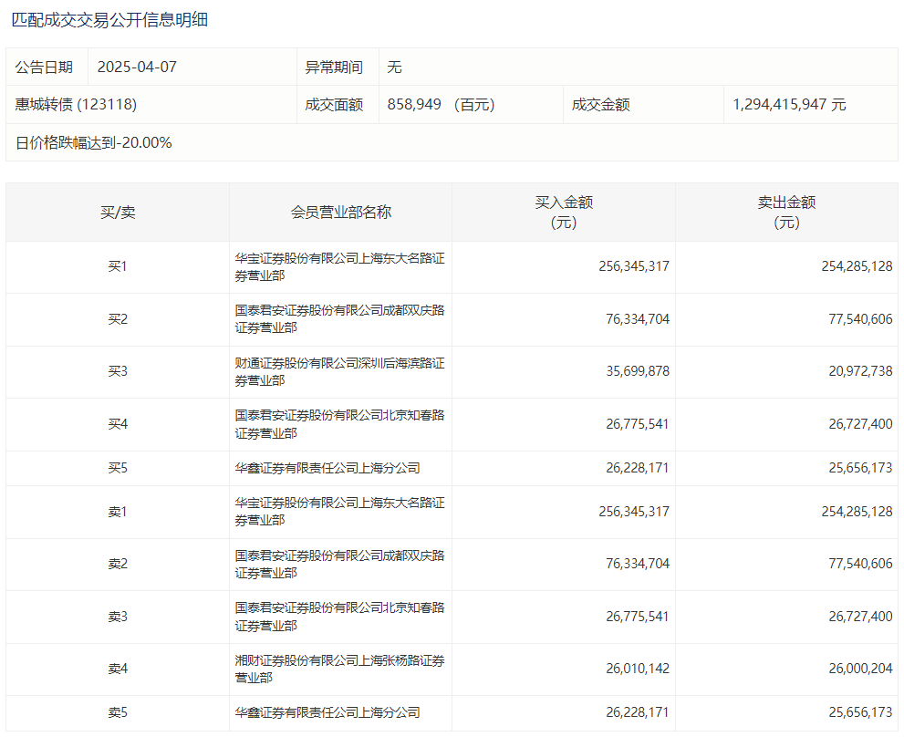Click the 成交金额 value 1,294,415,947 元
Viewport: 904px width, 737px height.
point(789,105)
